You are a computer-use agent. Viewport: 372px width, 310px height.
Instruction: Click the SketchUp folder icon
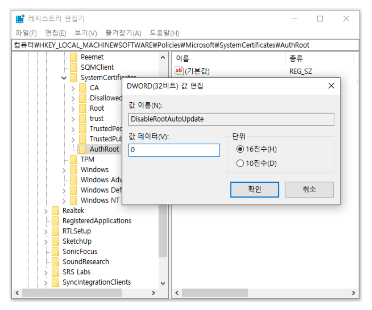point(55,241)
